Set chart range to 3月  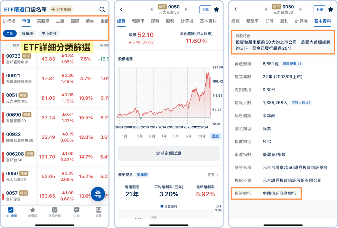click(x=140, y=136)
